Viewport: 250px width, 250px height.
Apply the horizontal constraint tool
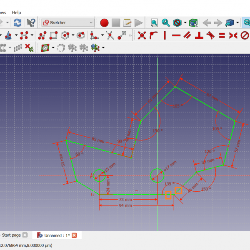coord(176,35)
